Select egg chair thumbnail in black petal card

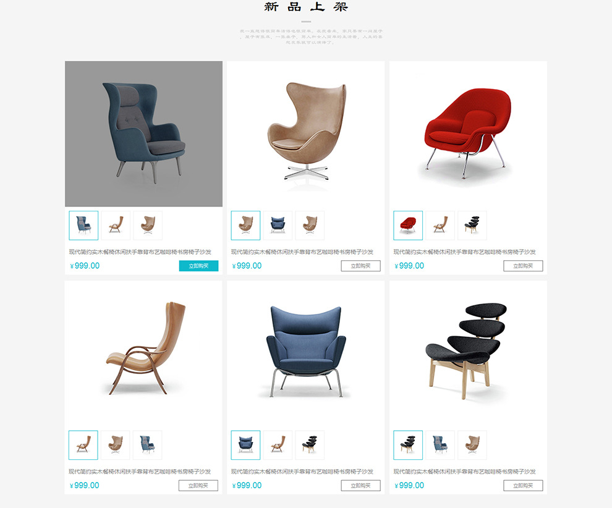pyautogui.click(x=472, y=445)
